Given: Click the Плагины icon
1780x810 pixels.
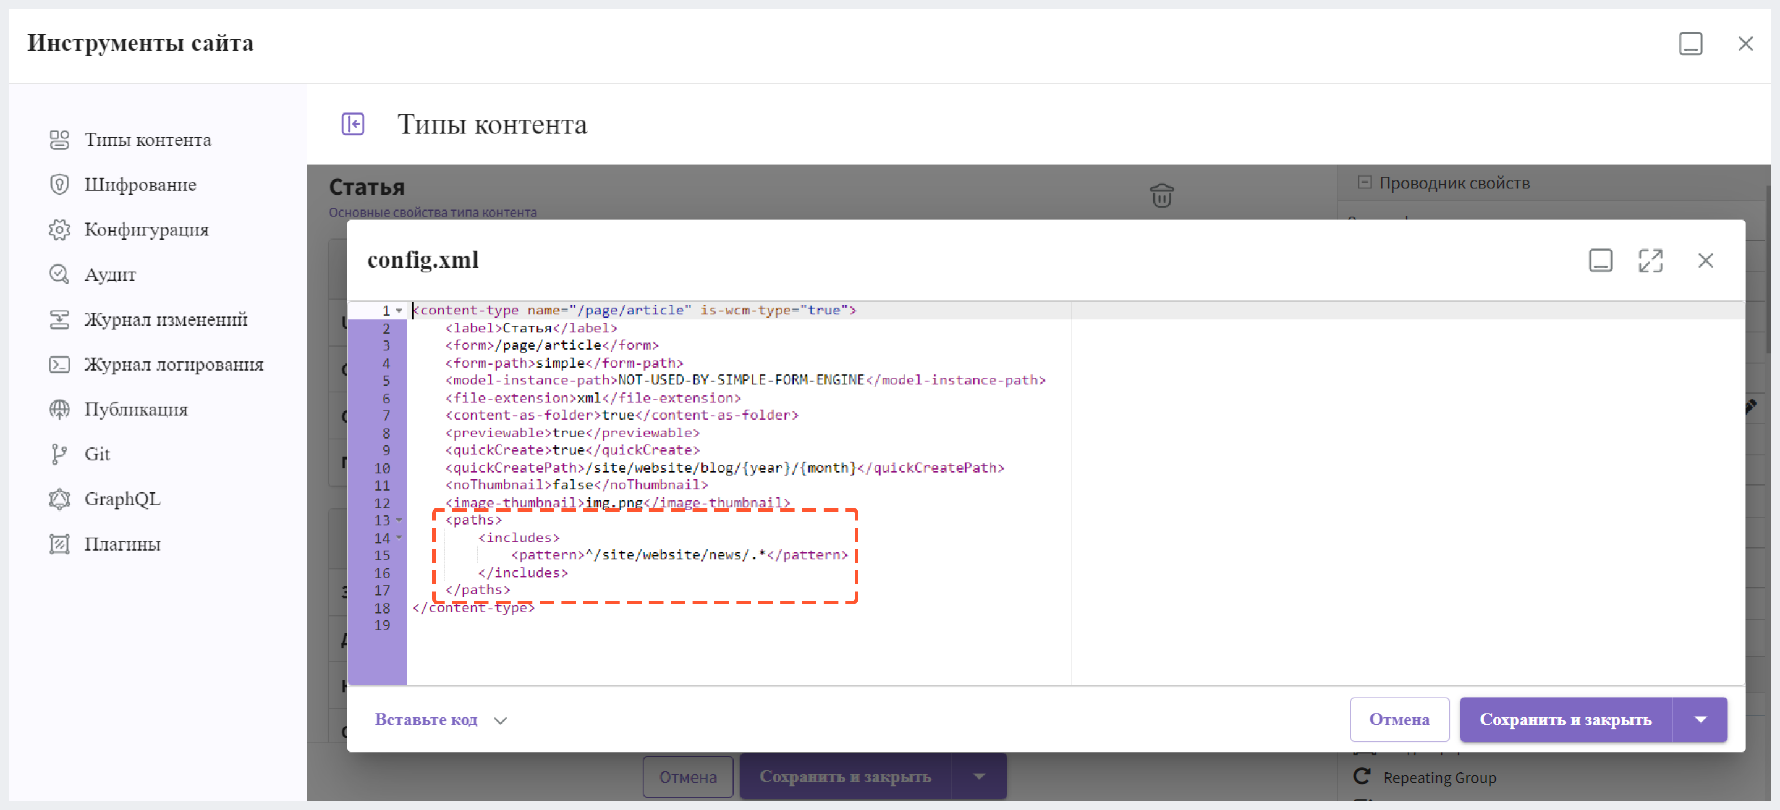Looking at the screenshot, I should tap(59, 544).
